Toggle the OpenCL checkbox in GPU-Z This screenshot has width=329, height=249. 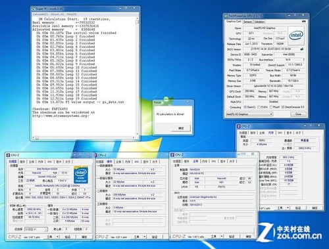coord(245,107)
